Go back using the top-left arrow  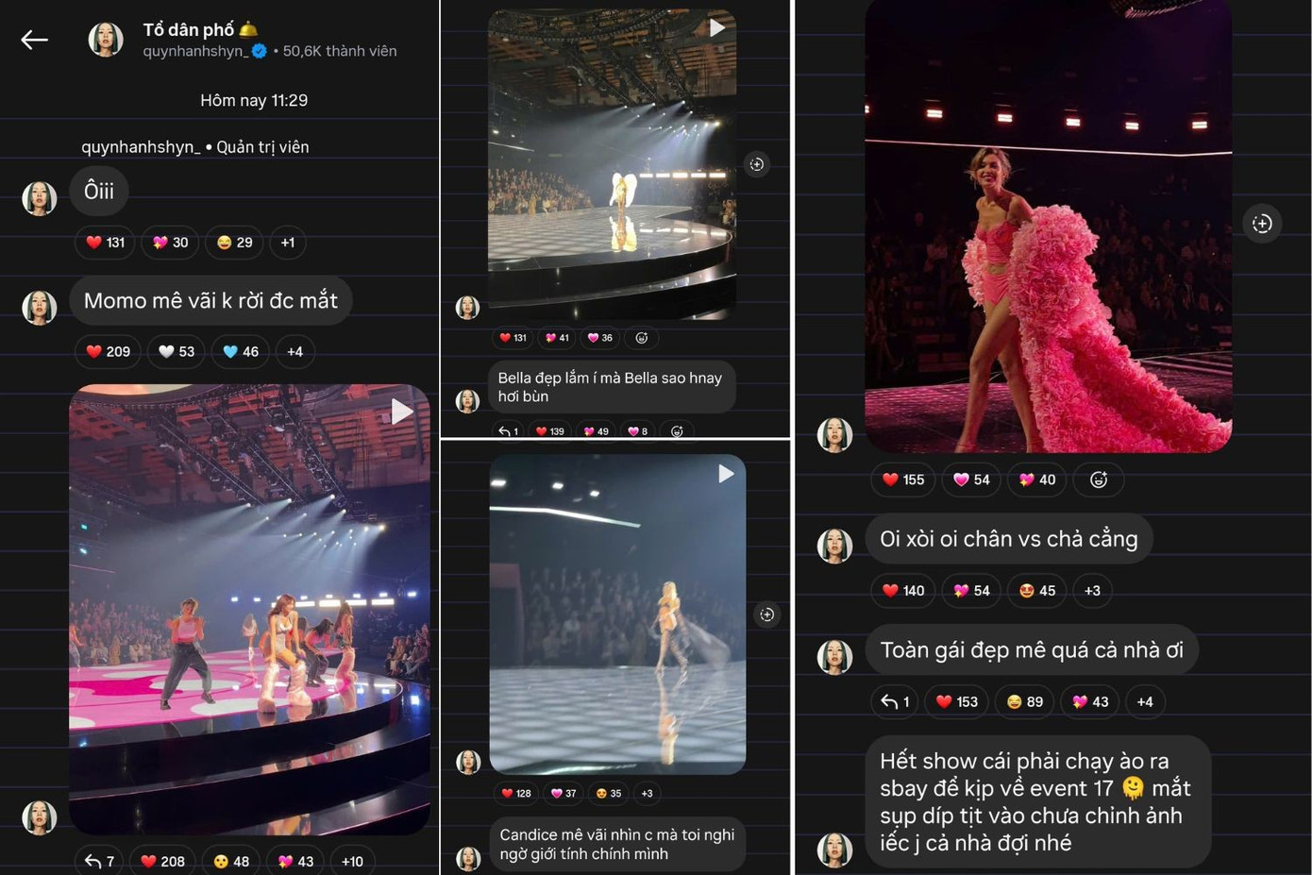click(x=35, y=40)
